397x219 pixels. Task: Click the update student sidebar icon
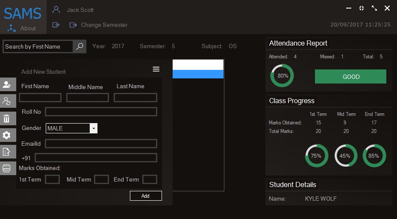[x=7, y=101]
